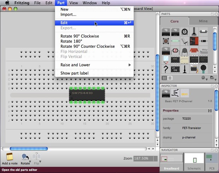Choose the diode part icon
This screenshot has width=219, height=173.
click(203, 41)
